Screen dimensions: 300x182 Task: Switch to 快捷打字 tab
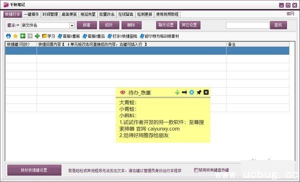[x=12, y=14]
